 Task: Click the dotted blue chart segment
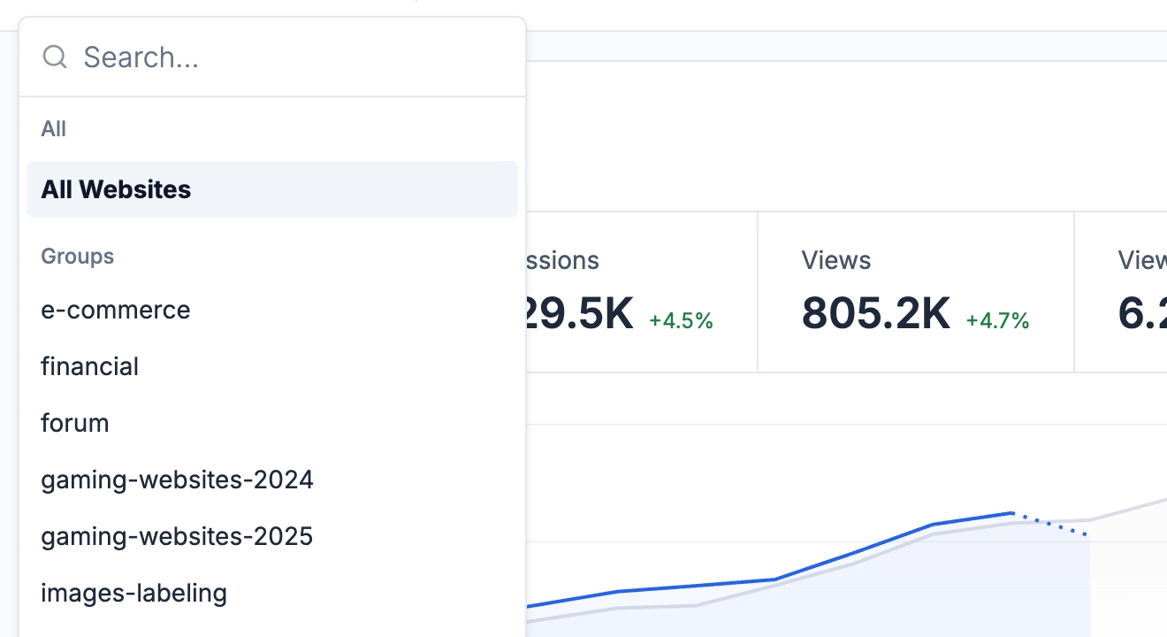pos(1050,525)
